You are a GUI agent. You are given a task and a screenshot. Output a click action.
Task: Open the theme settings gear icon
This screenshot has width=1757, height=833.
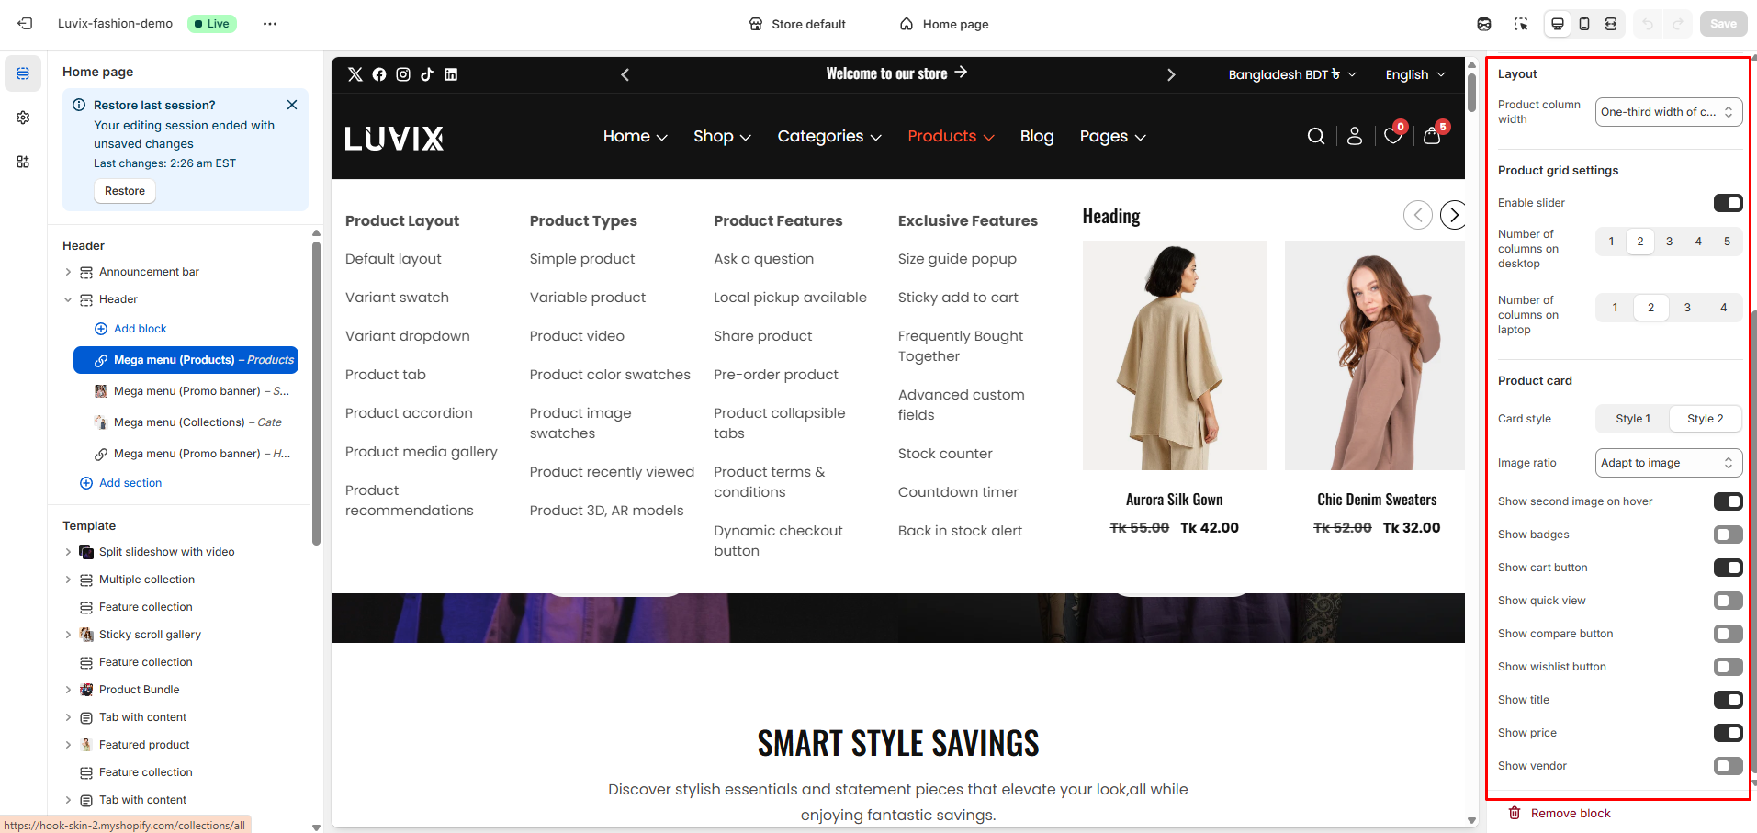(23, 118)
